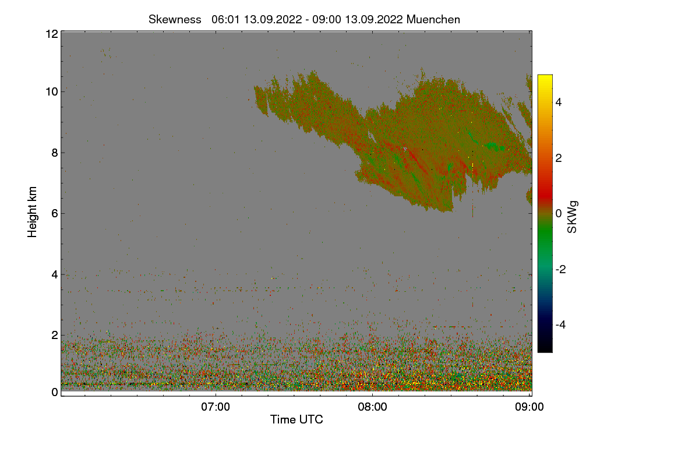Click the 09:00 time axis label
Viewport: 699px width, 466px height.
pyautogui.click(x=529, y=407)
